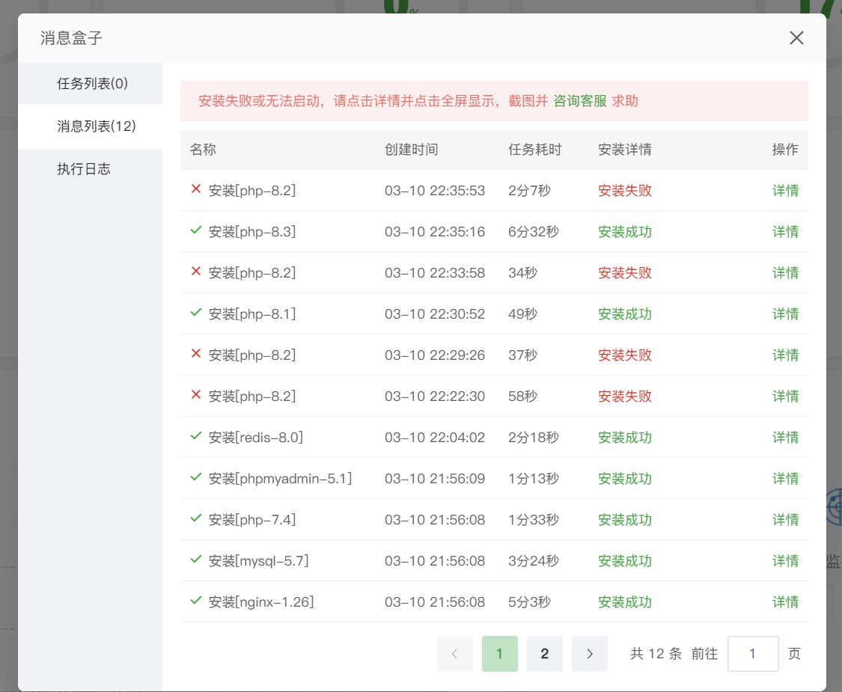The width and height of the screenshot is (842, 692).
Task: View 详情 for the failed php-8.2 install
Action: pyautogui.click(x=785, y=191)
